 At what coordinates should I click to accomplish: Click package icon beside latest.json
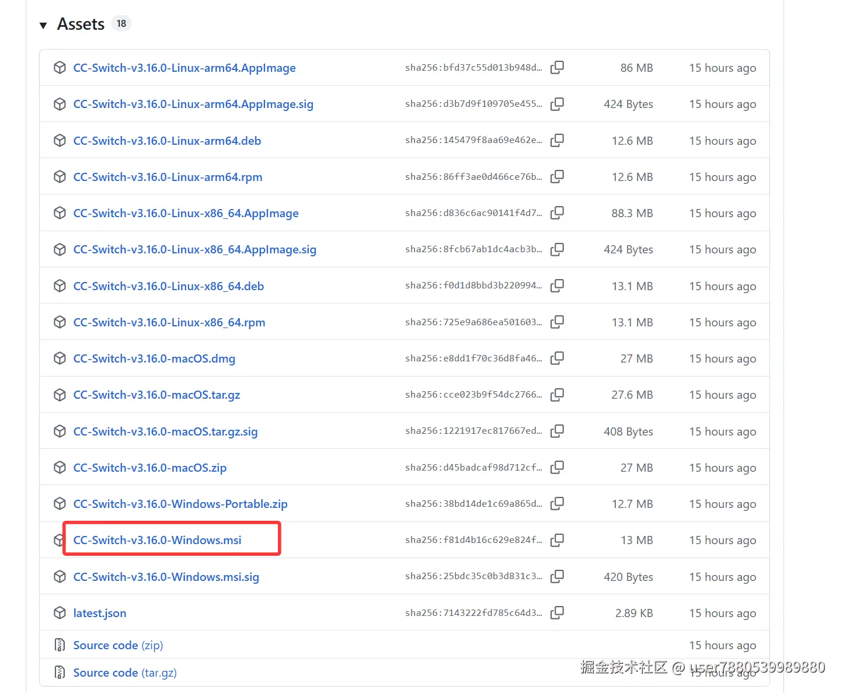(60, 613)
